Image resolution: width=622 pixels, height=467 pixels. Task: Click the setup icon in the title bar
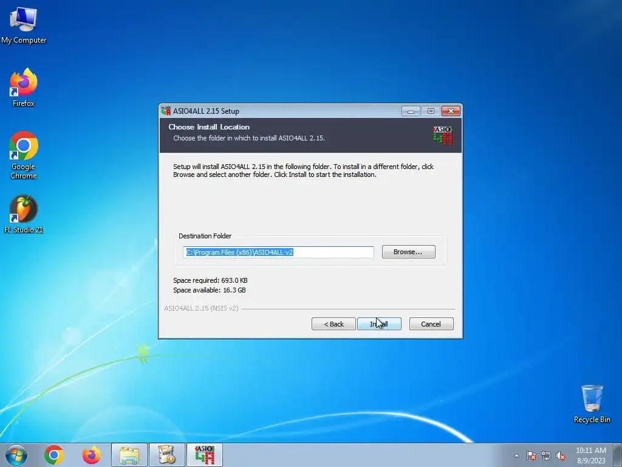pos(166,111)
